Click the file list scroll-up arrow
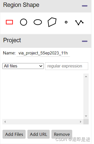Screen dimensions: 94x144 pos(86,77)
